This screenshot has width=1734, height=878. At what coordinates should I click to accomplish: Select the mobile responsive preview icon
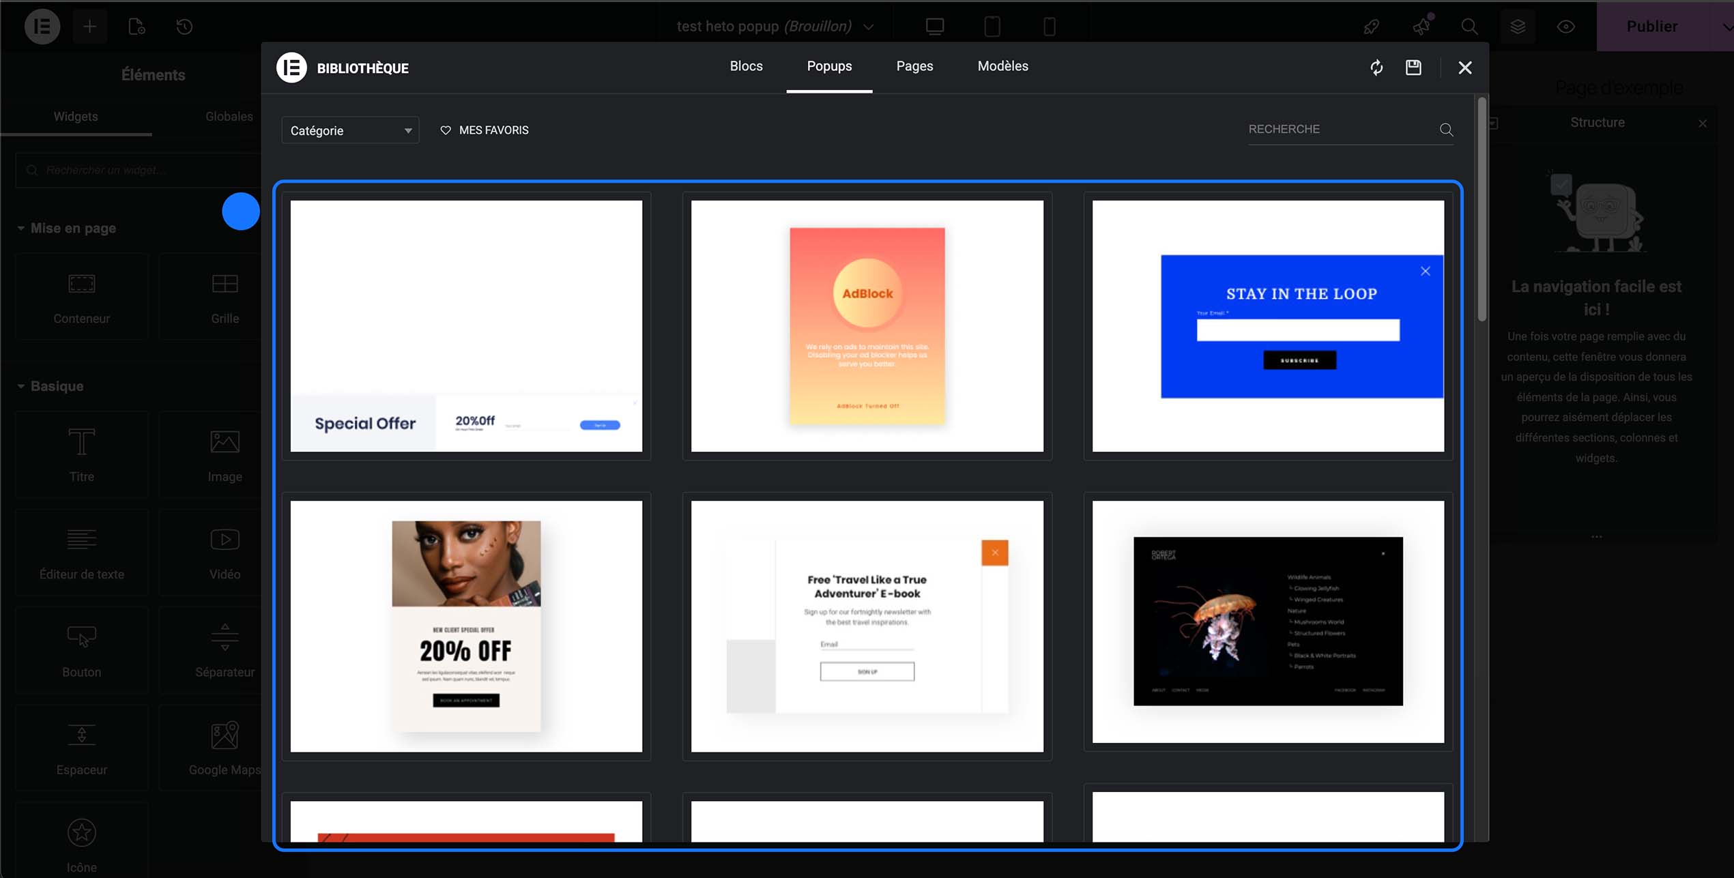point(1049,26)
